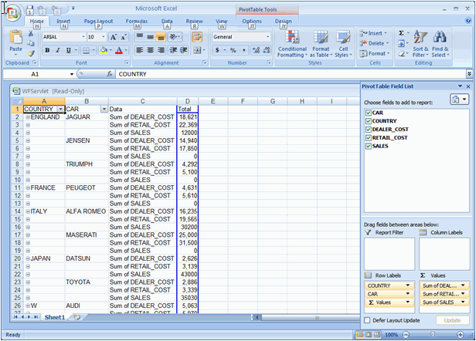Viewport: 476px width, 341px height.
Task: Open Sort & Filter menu
Action: pyautogui.click(x=420, y=44)
